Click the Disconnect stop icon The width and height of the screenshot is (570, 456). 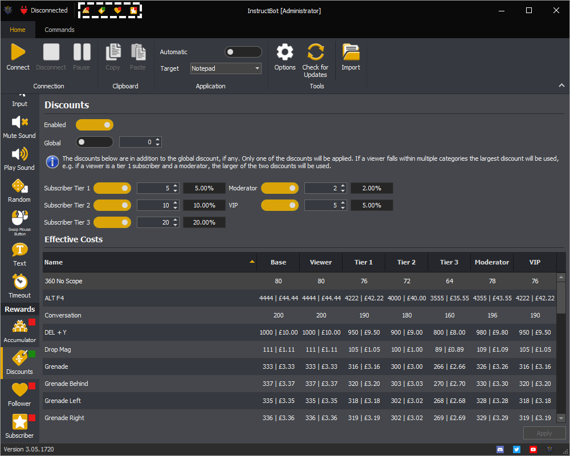click(x=51, y=52)
